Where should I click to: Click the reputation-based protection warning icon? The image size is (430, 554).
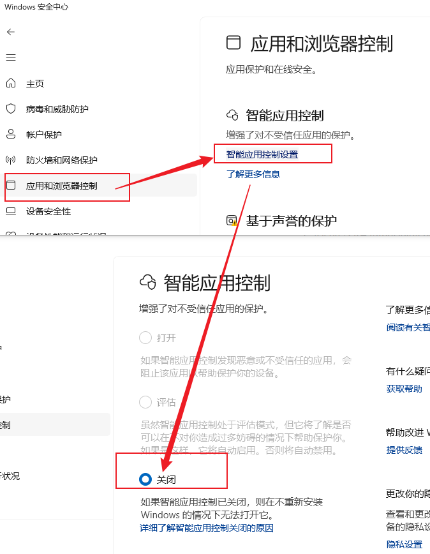pos(232,220)
